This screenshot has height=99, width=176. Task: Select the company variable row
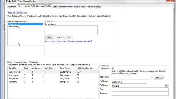[53, 82]
